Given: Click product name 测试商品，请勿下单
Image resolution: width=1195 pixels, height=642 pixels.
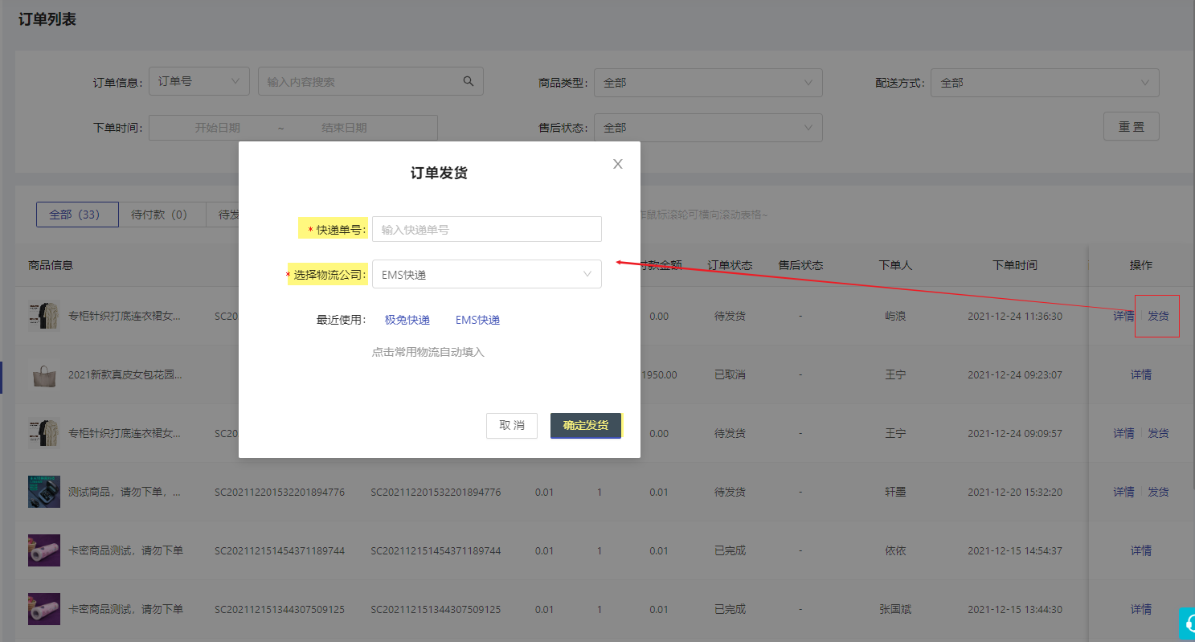Looking at the screenshot, I should click(x=125, y=492).
